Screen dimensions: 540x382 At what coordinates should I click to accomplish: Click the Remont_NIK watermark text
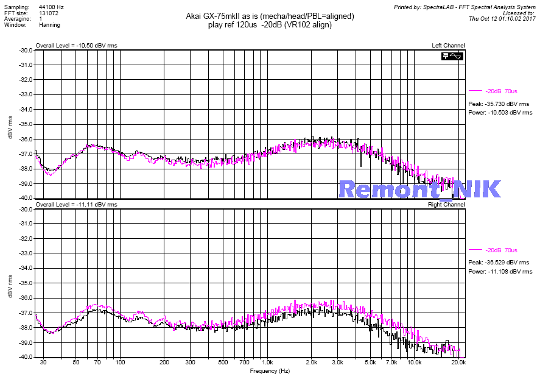[x=419, y=189]
